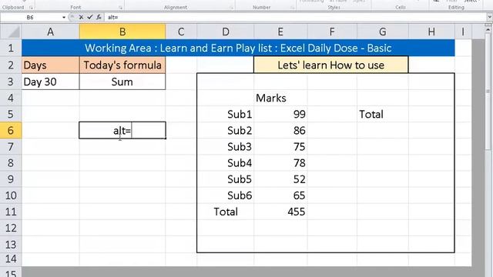Screen dimensions: 493x277
Task: Select row 2 header
Action: click(x=11, y=65)
